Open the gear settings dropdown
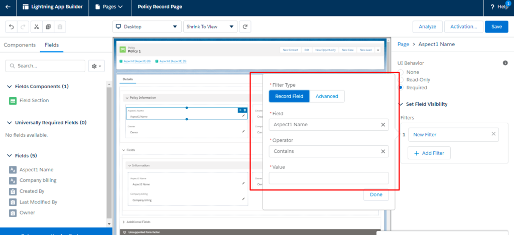The width and height of the screenshot is (514, 235). [x=96, y=66]
